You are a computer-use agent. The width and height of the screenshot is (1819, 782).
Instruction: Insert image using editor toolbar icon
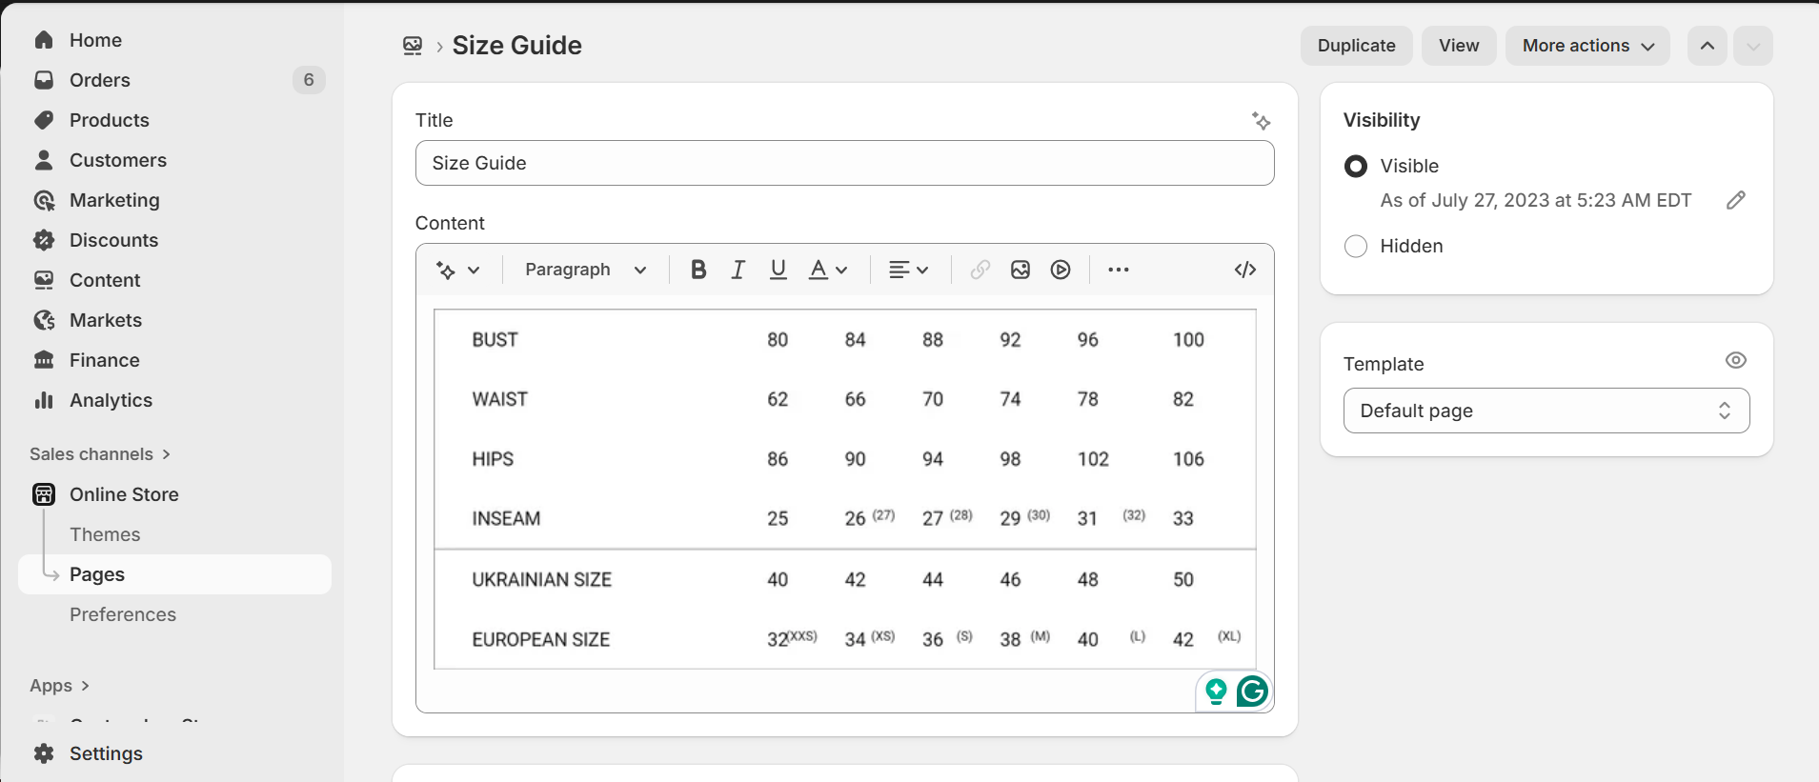[x=1021, y=270]
